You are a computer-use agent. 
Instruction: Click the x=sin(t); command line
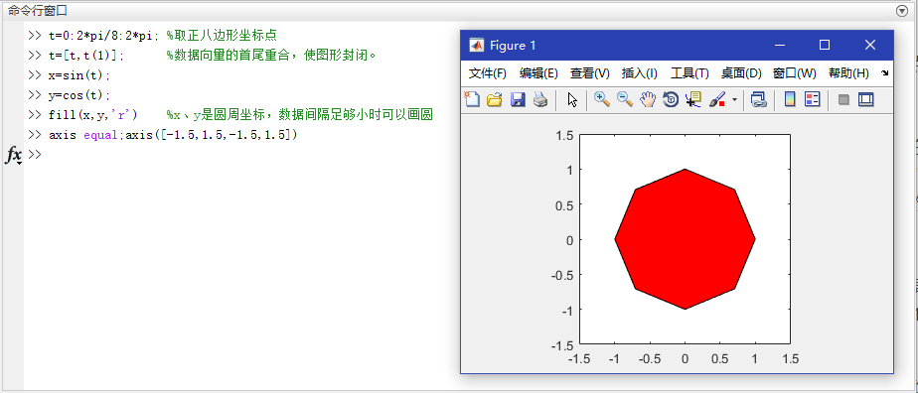79,75
